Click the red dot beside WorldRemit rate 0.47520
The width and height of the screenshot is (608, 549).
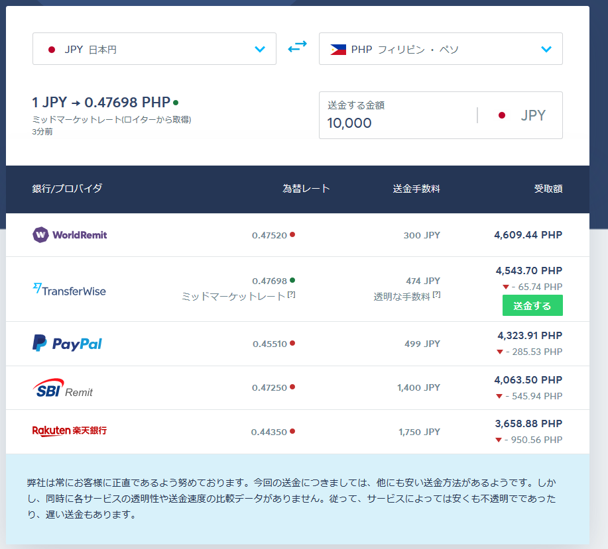click(x=292, y=234)
